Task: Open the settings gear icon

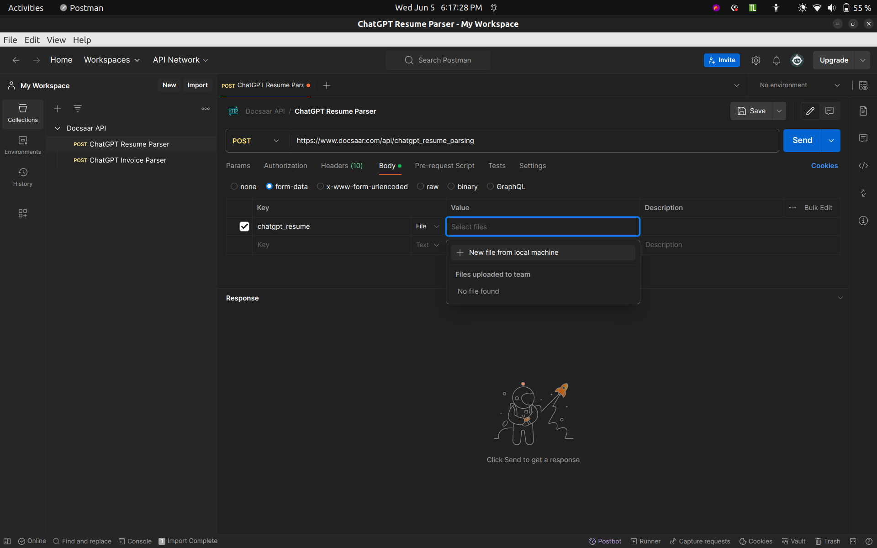Action: click(756, 60)
